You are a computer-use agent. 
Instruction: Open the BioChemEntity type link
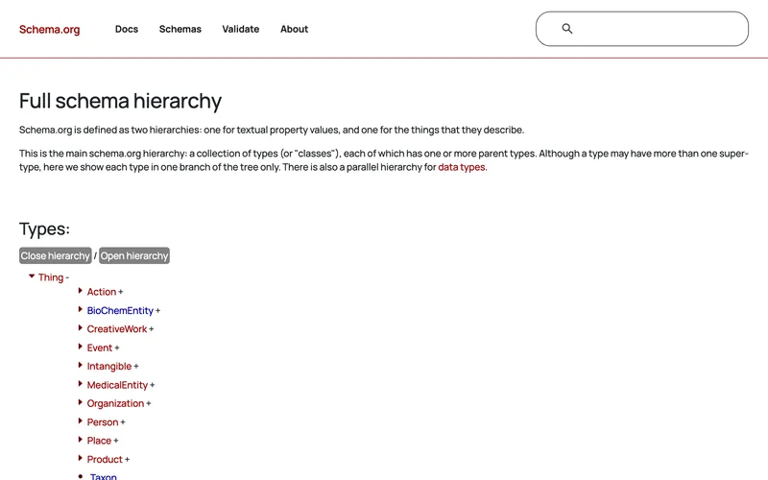point(120,310)
